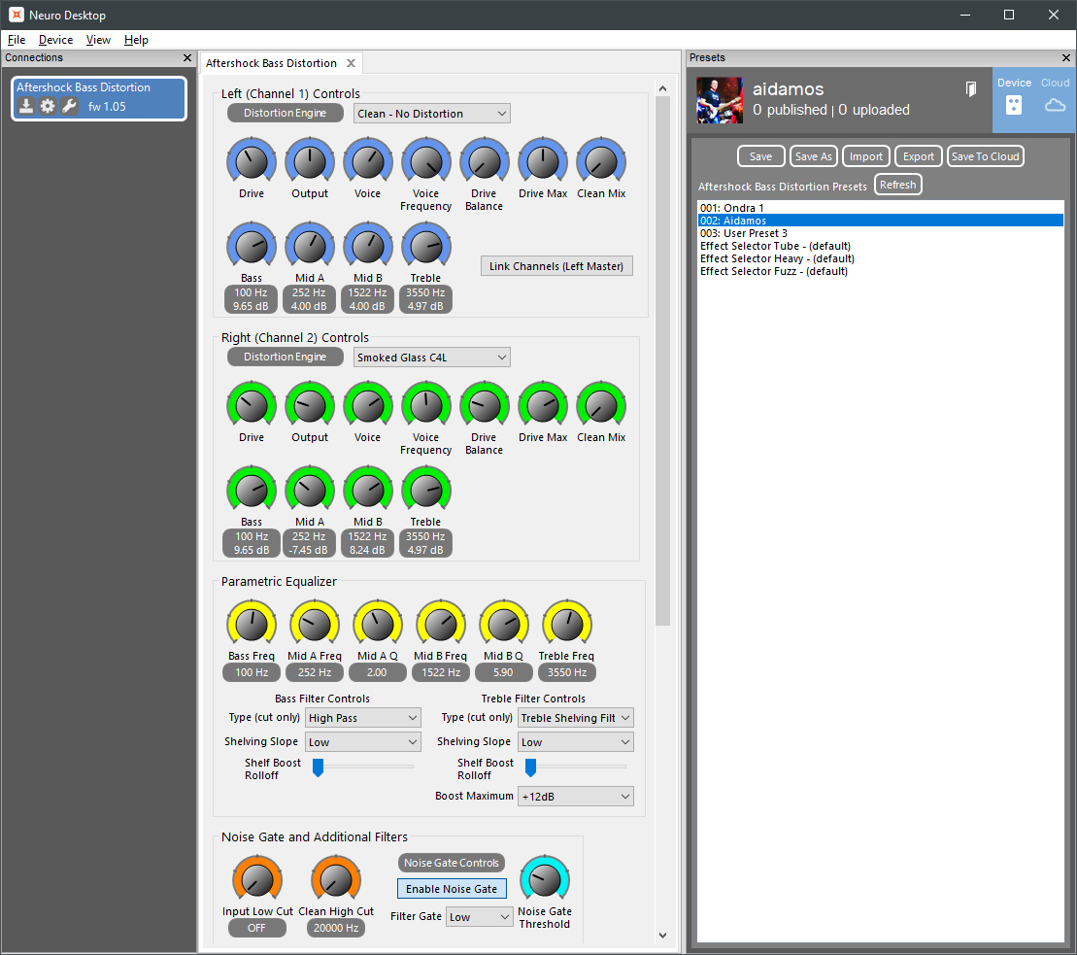The height and width of the screenshot is (955, 1077).
Task: Click the Left channel Drive knob
Action: 252,163
